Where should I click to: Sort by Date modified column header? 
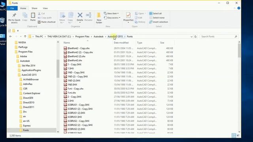121,43
